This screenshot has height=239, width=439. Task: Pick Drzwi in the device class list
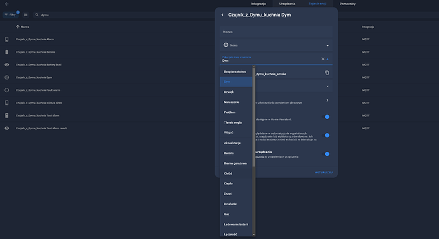click(x=236, y=194)
